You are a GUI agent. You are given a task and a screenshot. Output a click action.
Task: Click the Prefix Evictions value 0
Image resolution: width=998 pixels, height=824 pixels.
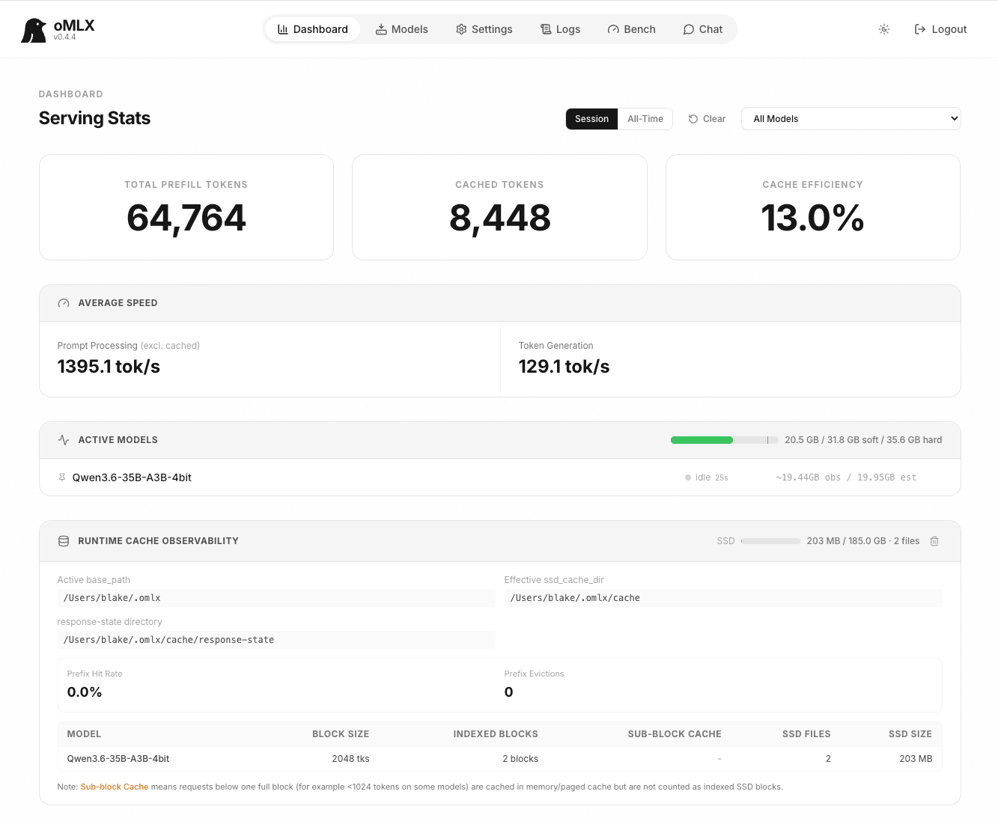pos(509,692)
